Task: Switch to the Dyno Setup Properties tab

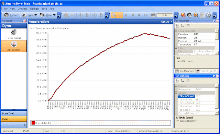Action: (x=207, y=71)
